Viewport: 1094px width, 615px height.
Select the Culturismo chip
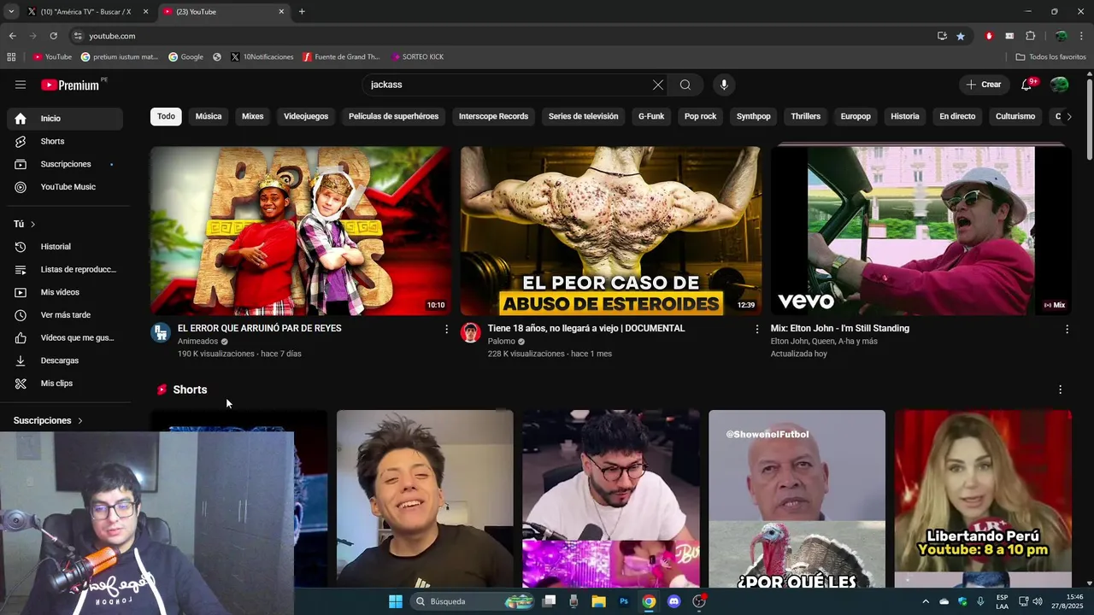(x=1015, y=116)
